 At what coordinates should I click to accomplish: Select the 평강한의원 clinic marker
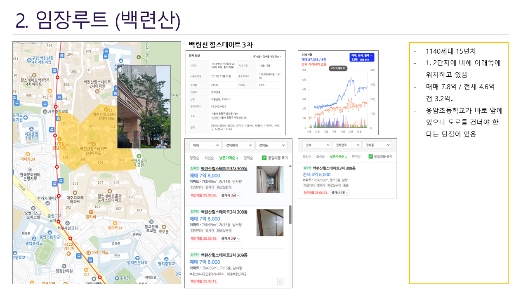coord(64,265)
